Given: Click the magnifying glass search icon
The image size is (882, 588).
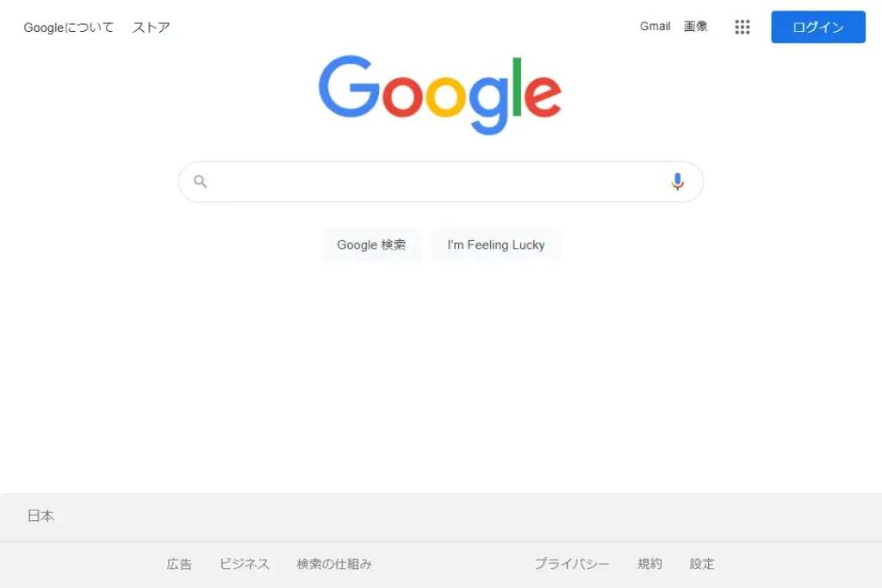Looking at the screenshot, I should point(200,182).
